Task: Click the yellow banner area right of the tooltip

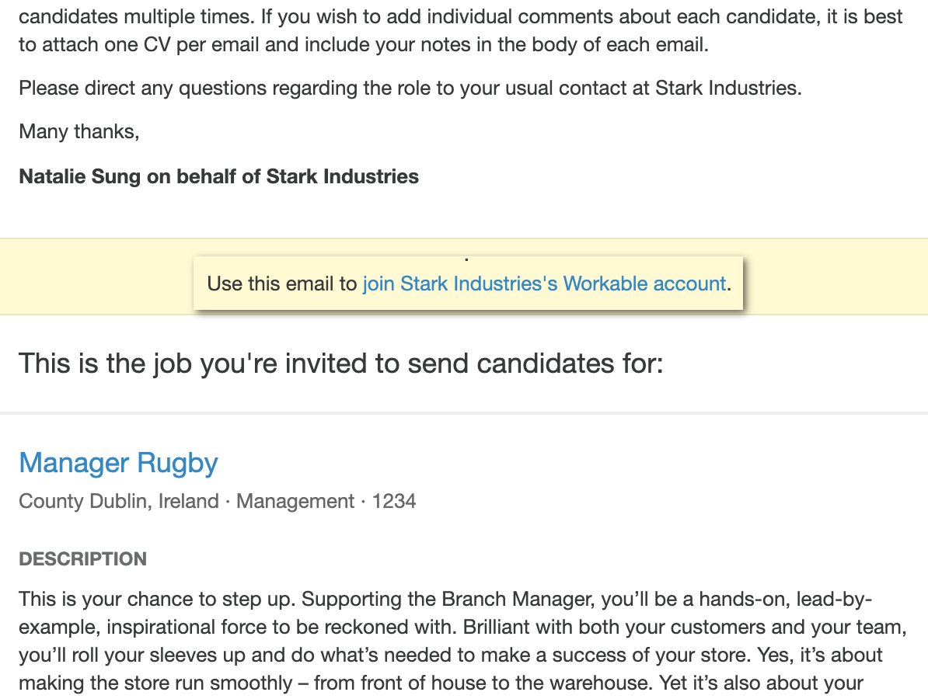Action: point(836,276)
